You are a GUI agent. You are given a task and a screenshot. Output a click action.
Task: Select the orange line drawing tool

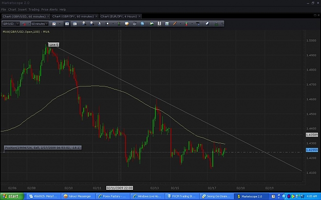click(175, 24)
